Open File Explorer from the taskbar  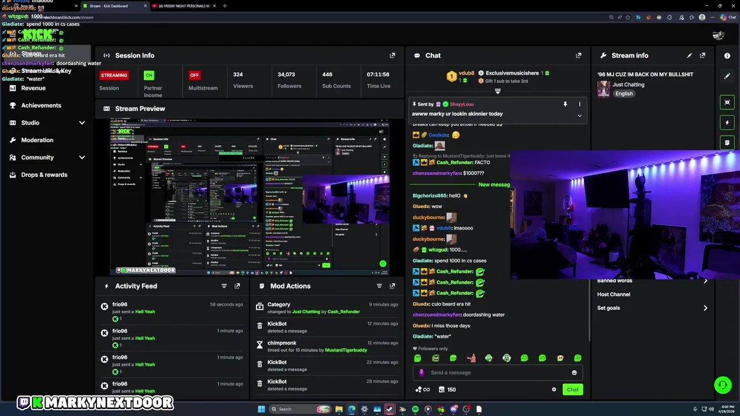pos(339,409)
